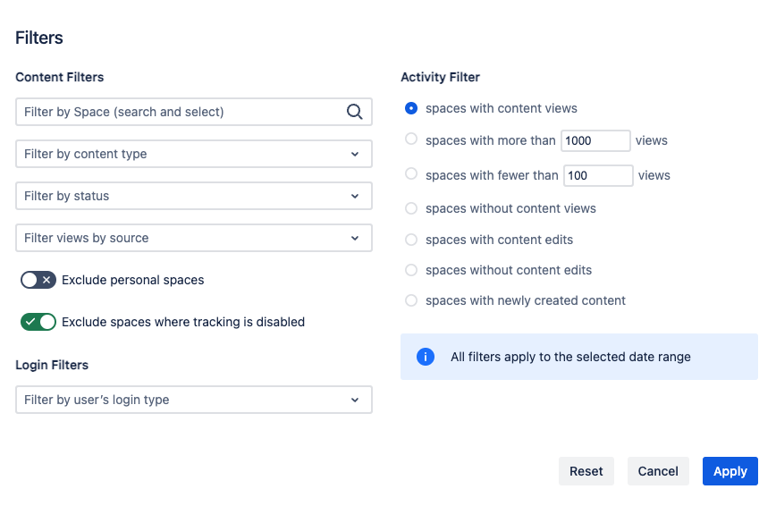Screen dimensions: 776x506
Task: Choose spaces with fewer than views option
Action: pyautogui.click(x=411, y=174)
